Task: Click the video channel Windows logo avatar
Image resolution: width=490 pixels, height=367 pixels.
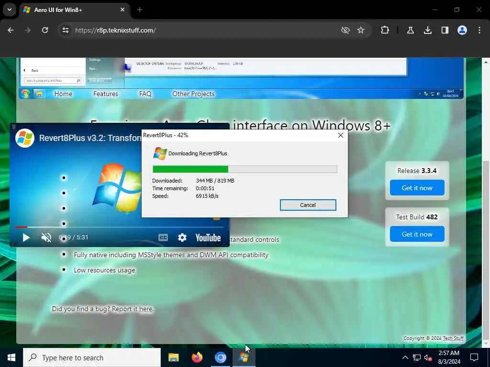Action: click(25, 138)
